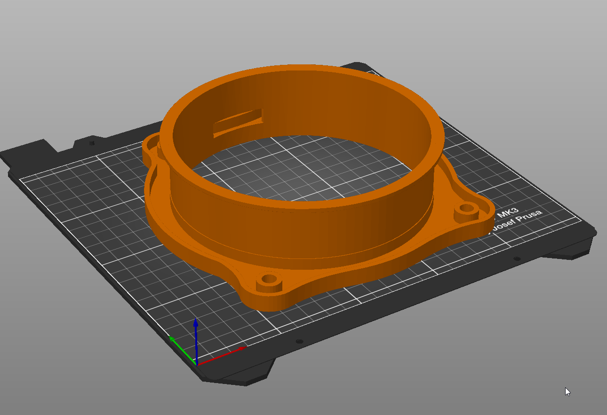Screen dimensions: 607x415
Task: Select the outer front wall of the cylinder
Action: coord(301,230)
